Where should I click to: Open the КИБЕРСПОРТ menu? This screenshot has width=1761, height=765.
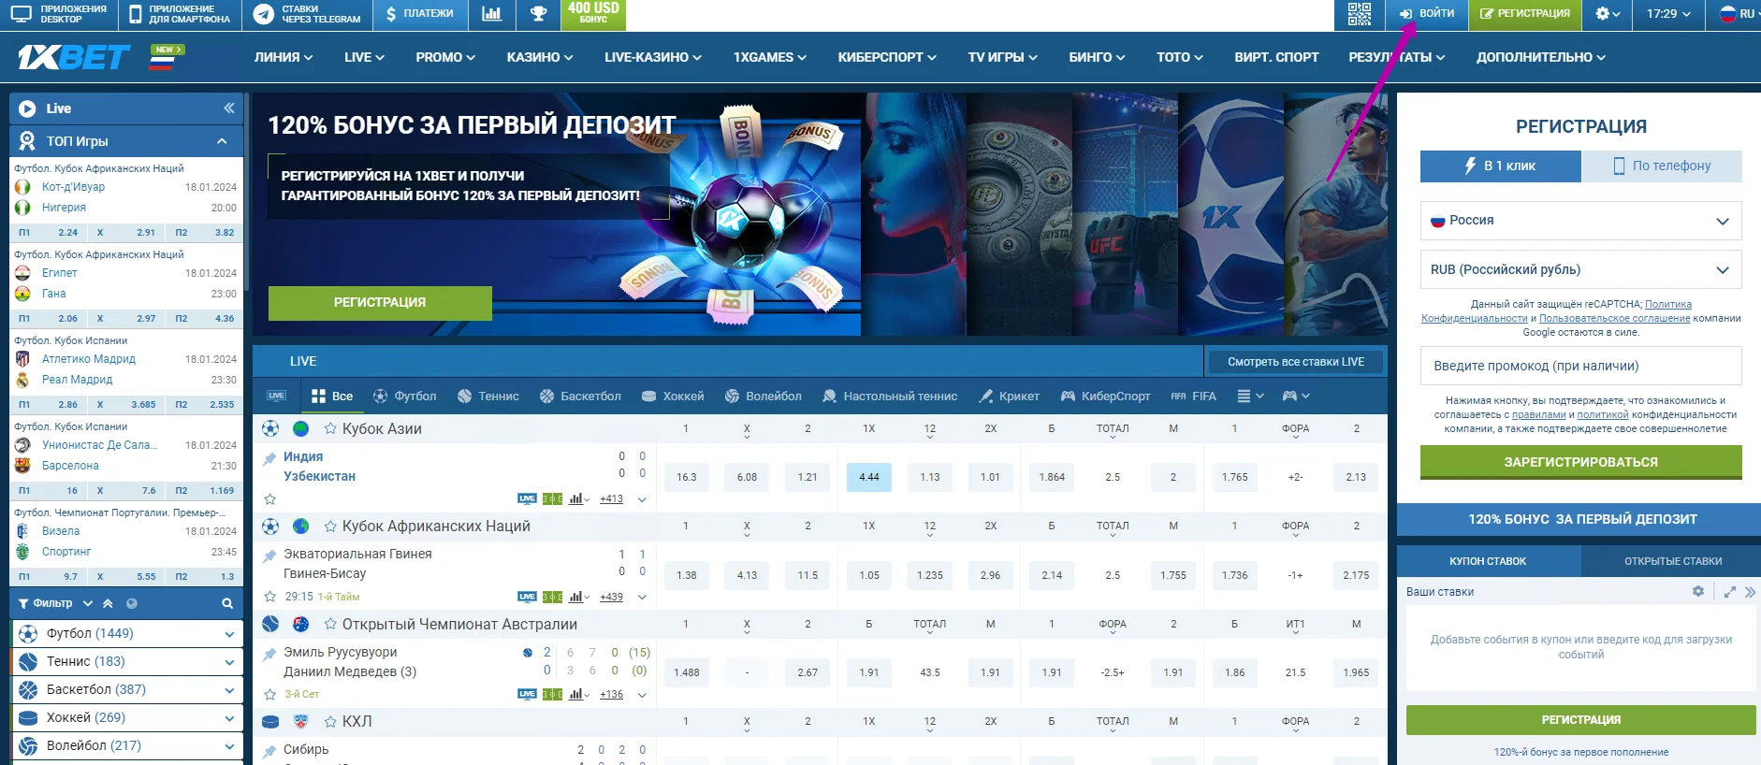(887, 57)
